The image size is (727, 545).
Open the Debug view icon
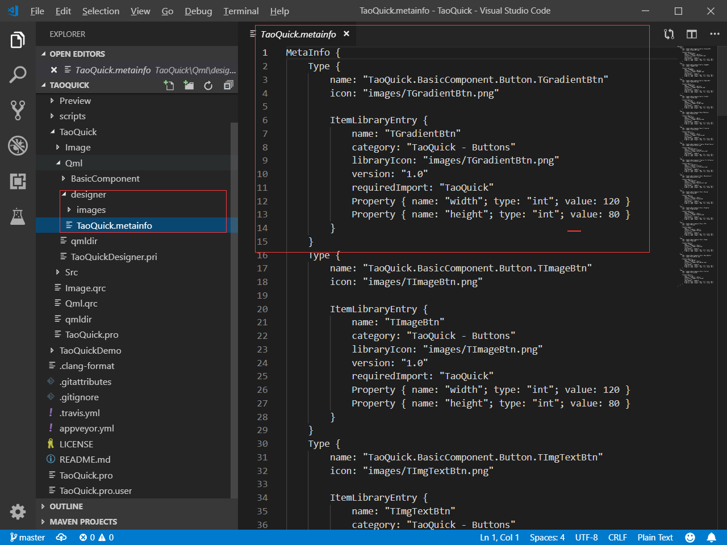18,145
